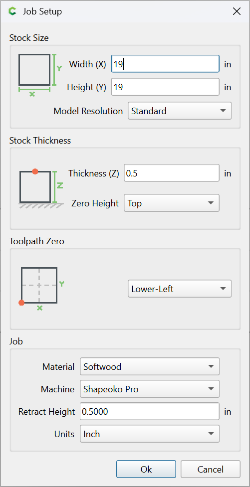Screen dimensions: 250x487
Task: Click the Carbide Create logo icon
Action: coord(12,11)
